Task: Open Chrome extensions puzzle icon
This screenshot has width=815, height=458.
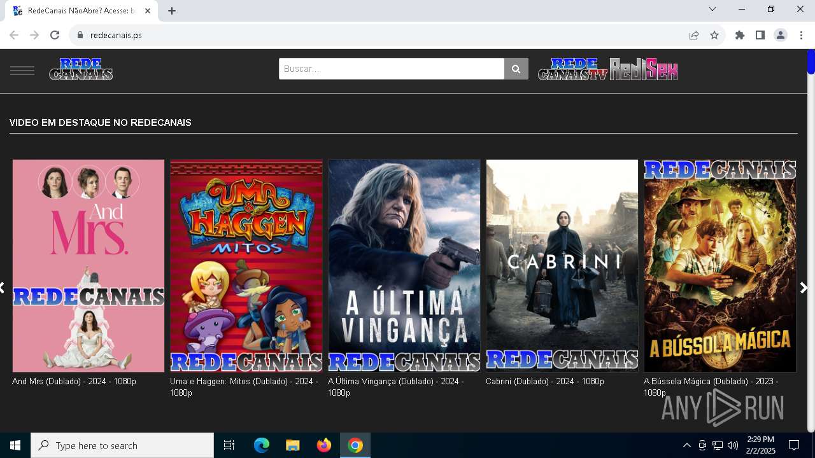Action: tap(740, 35)
